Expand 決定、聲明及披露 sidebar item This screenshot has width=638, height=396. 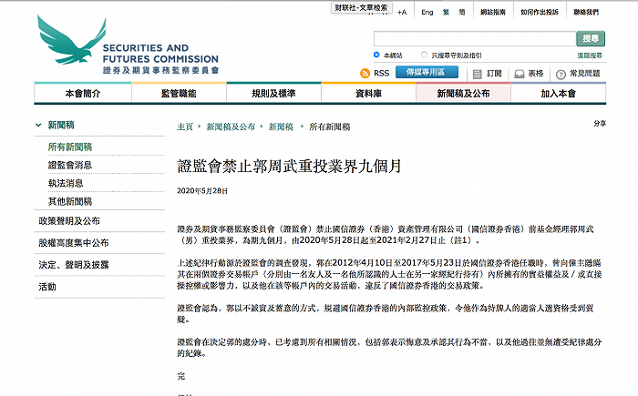(x=73, y=265)
